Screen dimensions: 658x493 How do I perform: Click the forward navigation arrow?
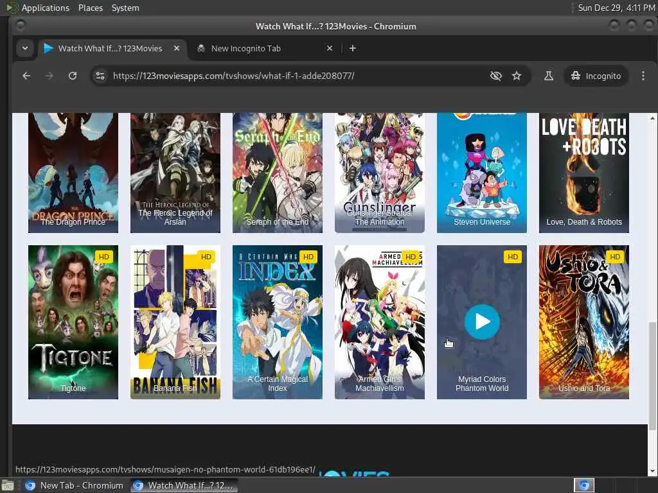click(x=49, y=76)
